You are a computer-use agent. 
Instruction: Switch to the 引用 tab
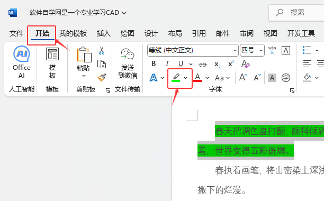199,33
